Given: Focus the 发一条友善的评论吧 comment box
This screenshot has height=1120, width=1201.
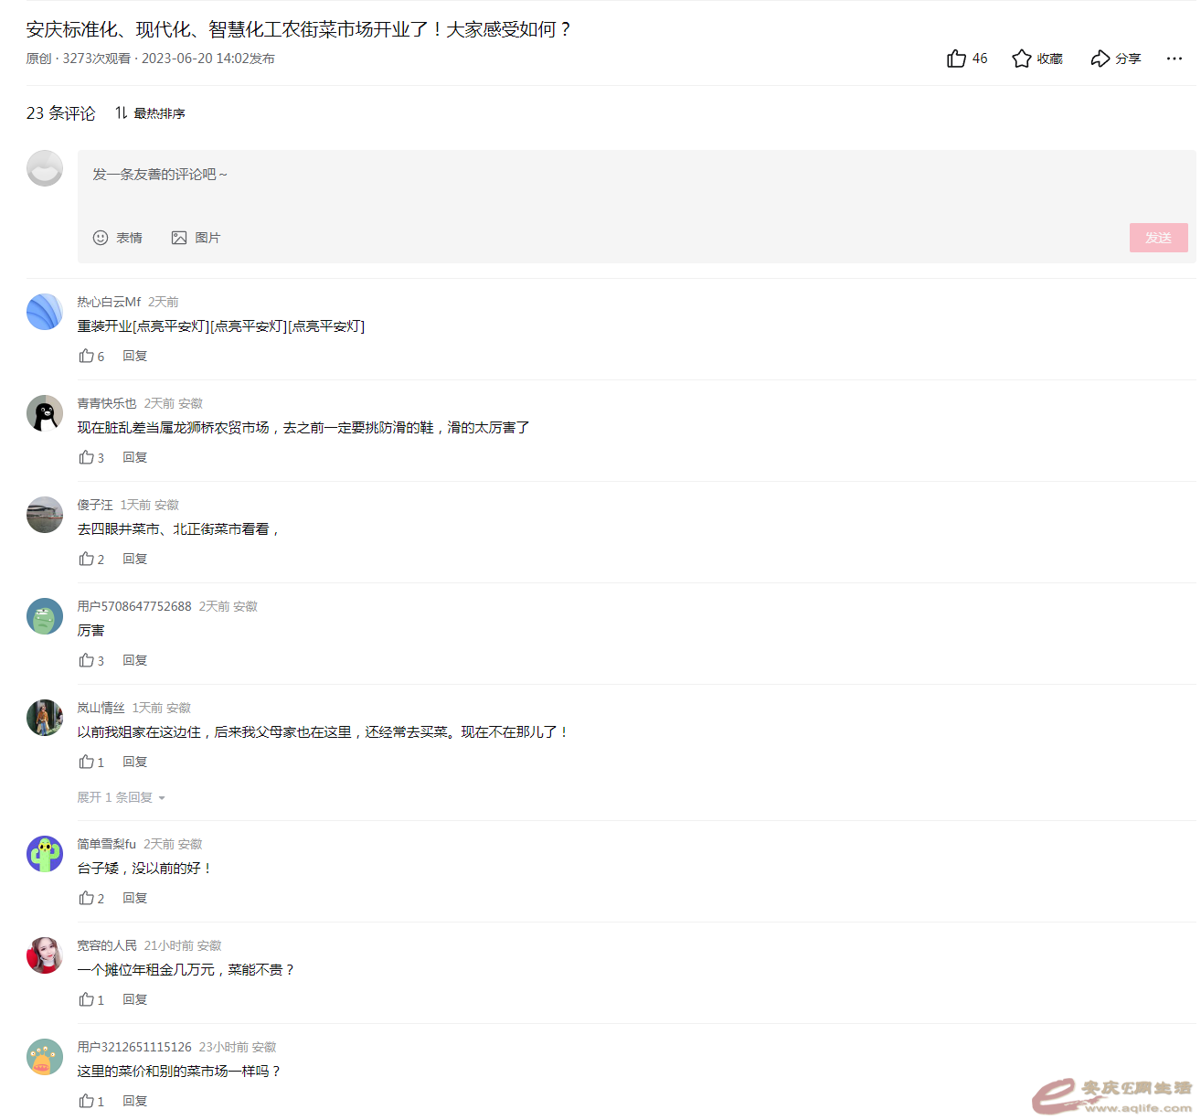Looking at the screenshot, I should click(x=636, y=187).
